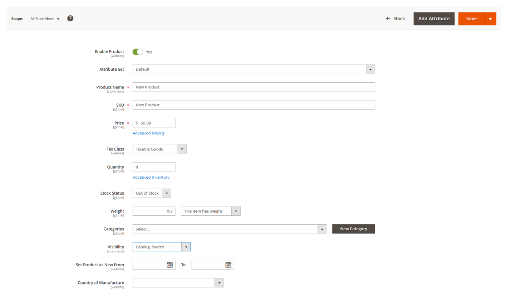Open the help question mark icon
Viewport: 506px width, 297px height.
[70, 18]
